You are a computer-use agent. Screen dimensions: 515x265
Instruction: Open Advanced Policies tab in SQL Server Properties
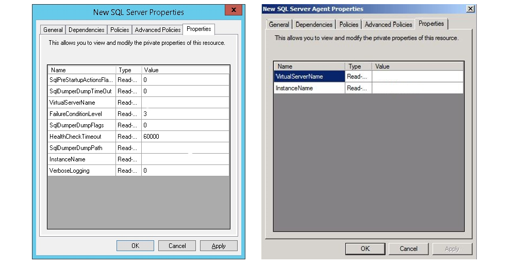tap(158, 30)
